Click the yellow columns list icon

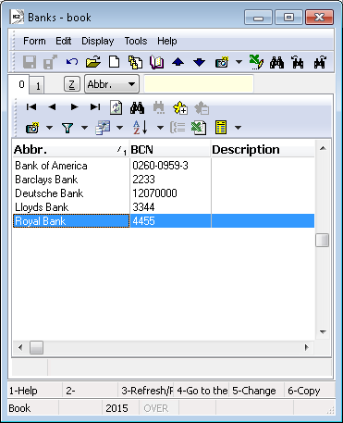click(221, 128)
